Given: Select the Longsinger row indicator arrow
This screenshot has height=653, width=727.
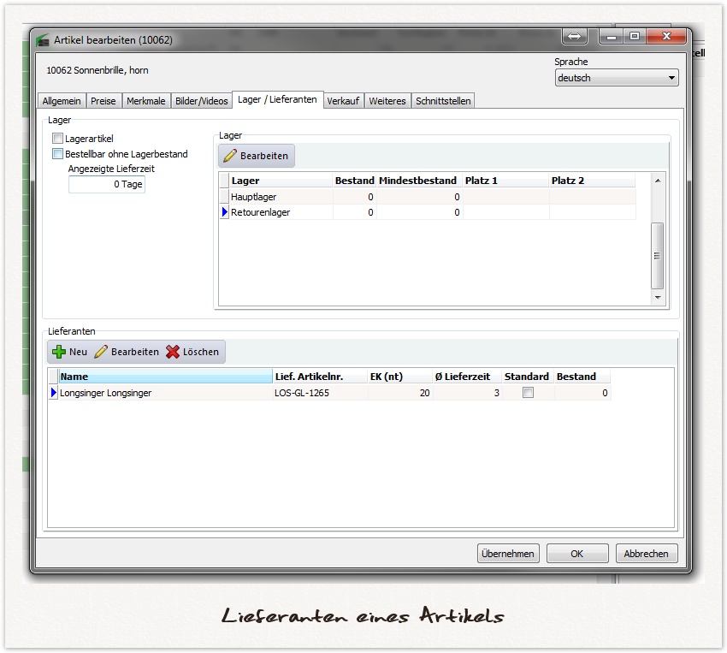Looking at the screenshot, I should (x=54, y=393).
